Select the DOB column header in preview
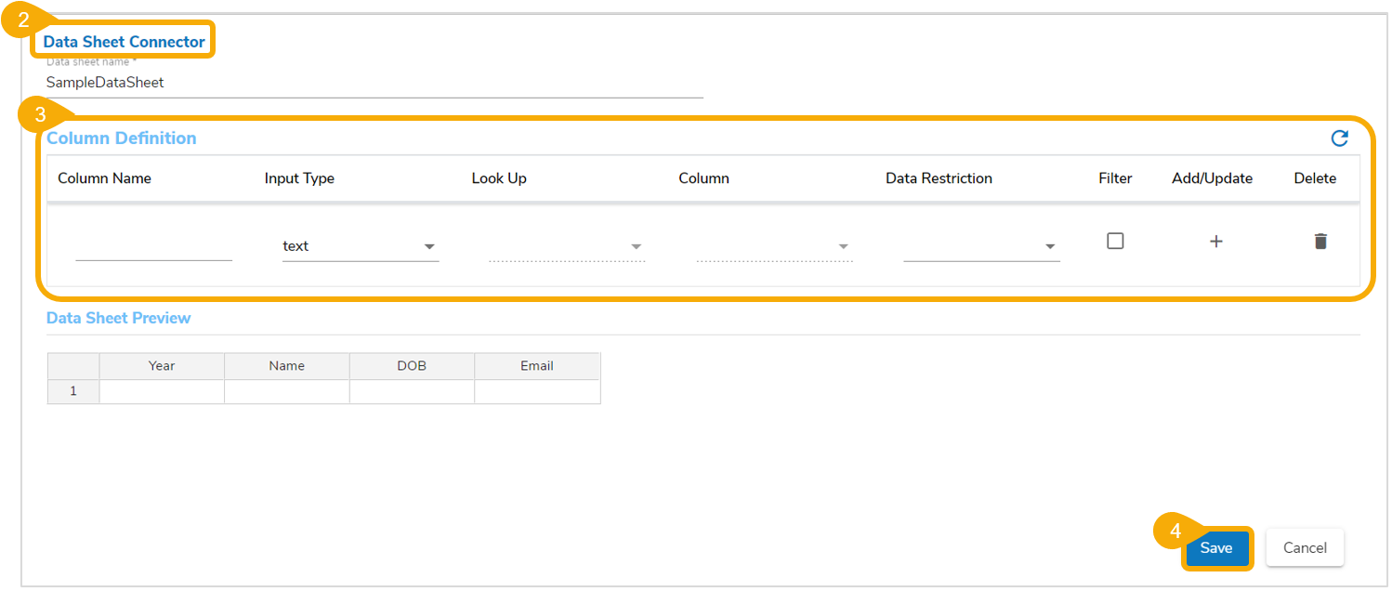Image resolution: width=1392 pixels, height=591 pixels. pyautogui.click(x=412, y=366)
